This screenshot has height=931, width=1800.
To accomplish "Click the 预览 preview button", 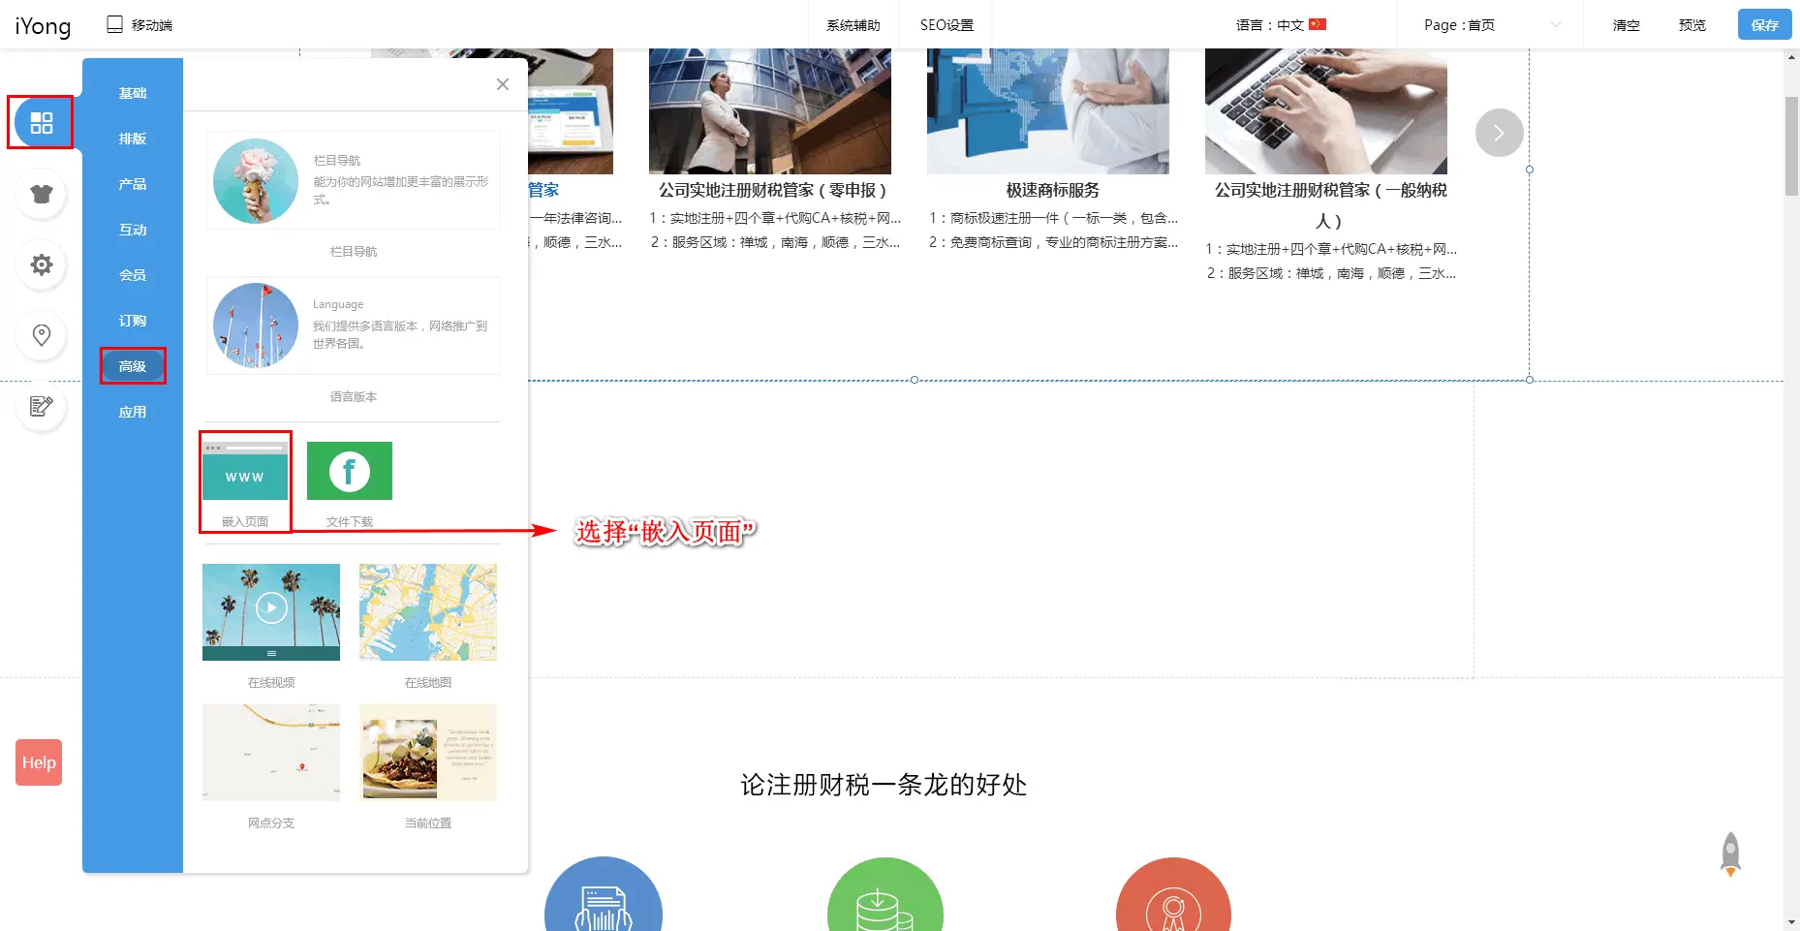I will (x=1691, y=25).
